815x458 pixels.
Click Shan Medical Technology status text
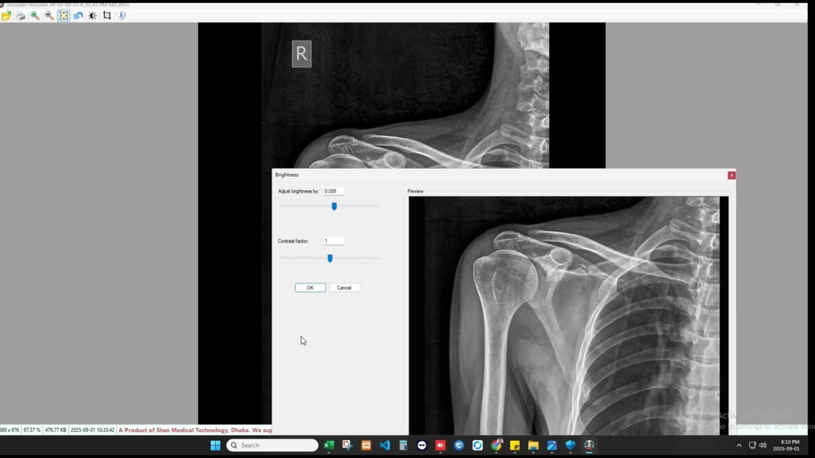tap(196, 430)
